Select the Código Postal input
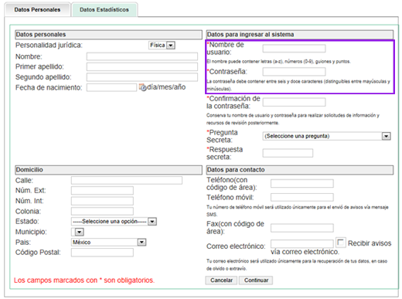This screenshot has width=402, height=299. [x=102, y=253]
